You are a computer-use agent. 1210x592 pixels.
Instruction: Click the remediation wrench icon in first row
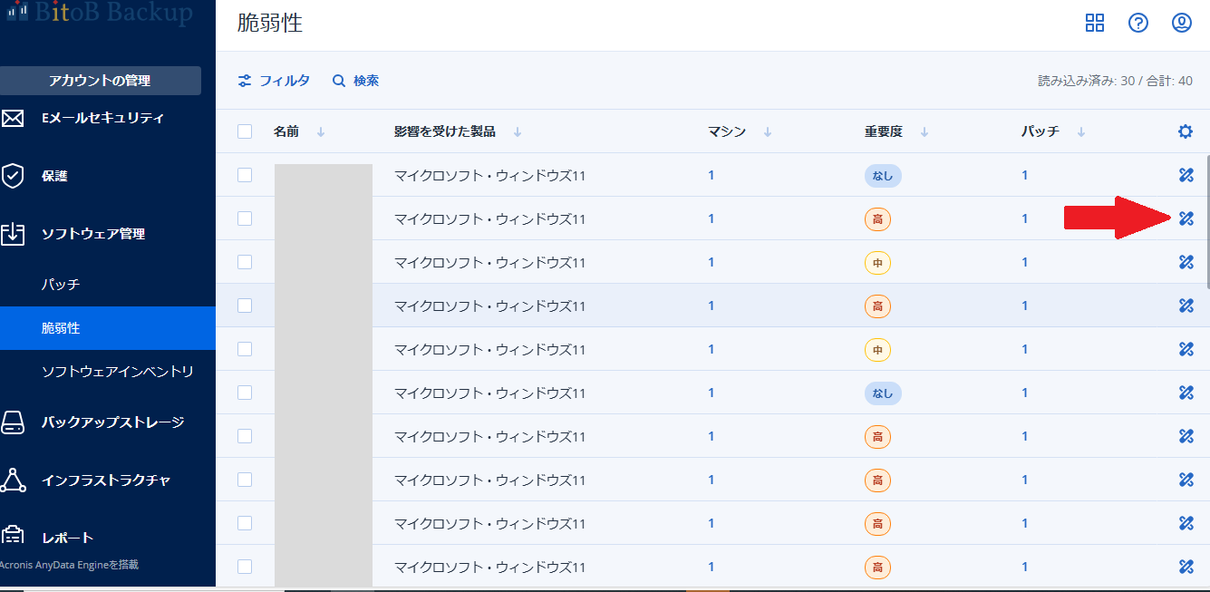pos(1186,175)
